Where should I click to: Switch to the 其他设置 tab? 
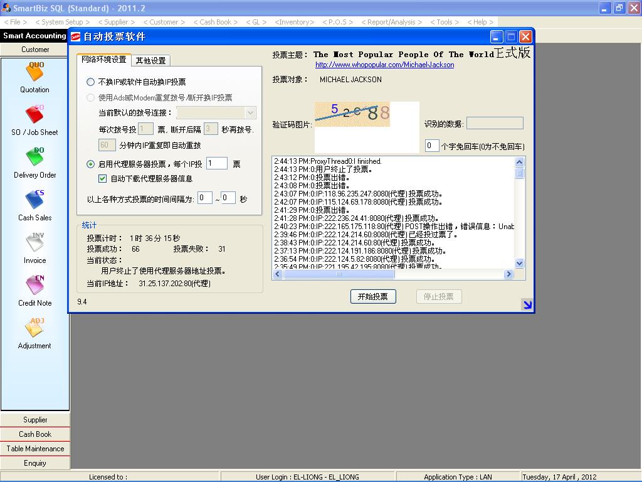[x=151, y=61]
